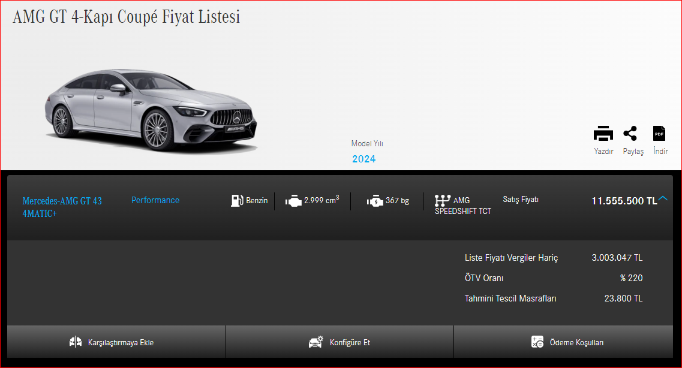Click the car-gear icon in Konfigüre Et
Image resolution: width=682 pixels, height=368 pixels.
(x=316, y=342)
